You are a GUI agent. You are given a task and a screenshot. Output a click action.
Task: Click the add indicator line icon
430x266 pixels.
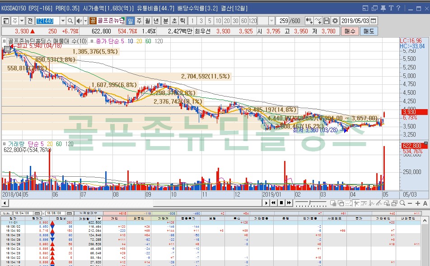[318, 21]
